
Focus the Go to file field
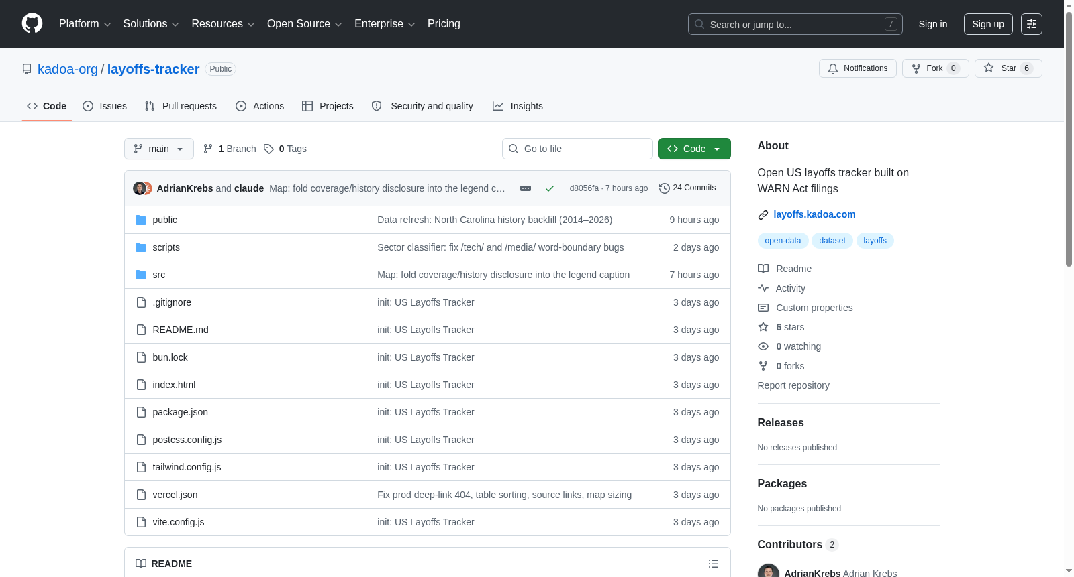coord(577,149)
